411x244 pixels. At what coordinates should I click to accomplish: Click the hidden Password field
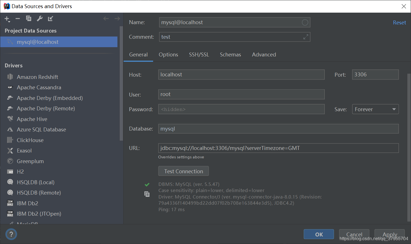click(x=241, y=109)
